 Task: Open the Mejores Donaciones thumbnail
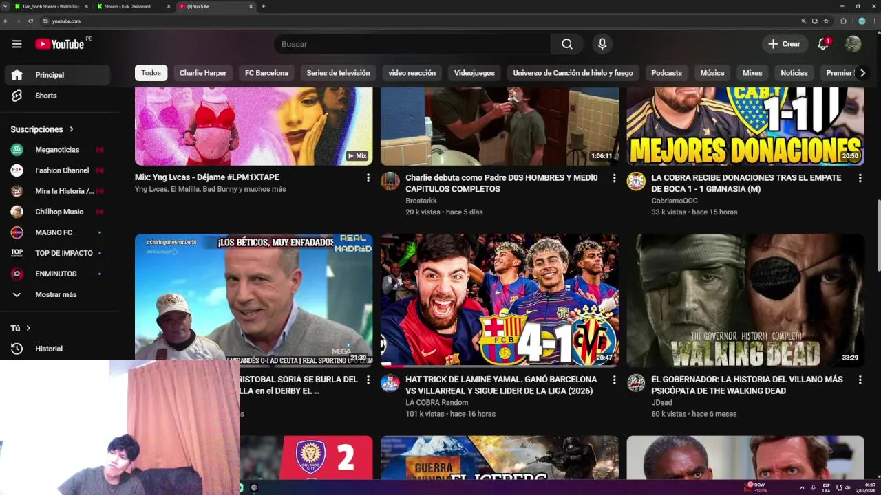click(745, 126)
